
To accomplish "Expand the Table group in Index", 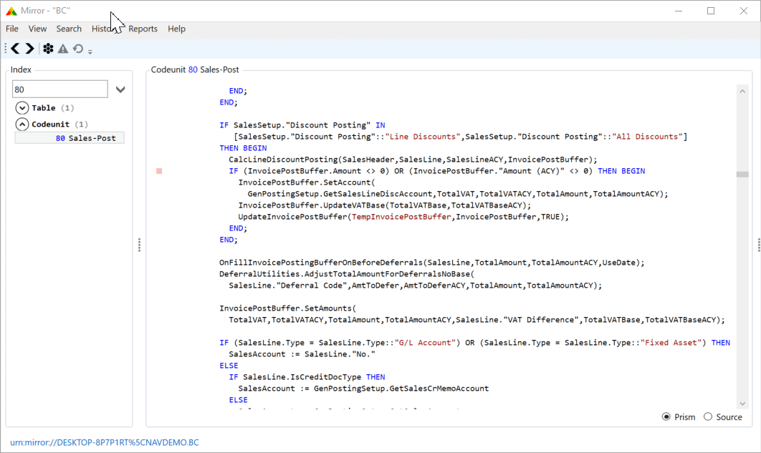I will [x=21, y=107].
